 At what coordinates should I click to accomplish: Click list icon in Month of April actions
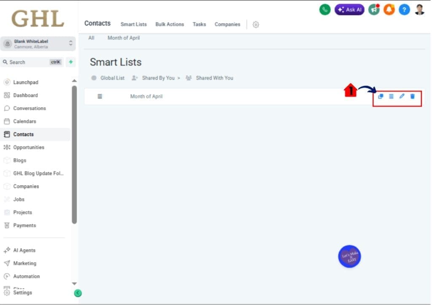click(391, 96)
